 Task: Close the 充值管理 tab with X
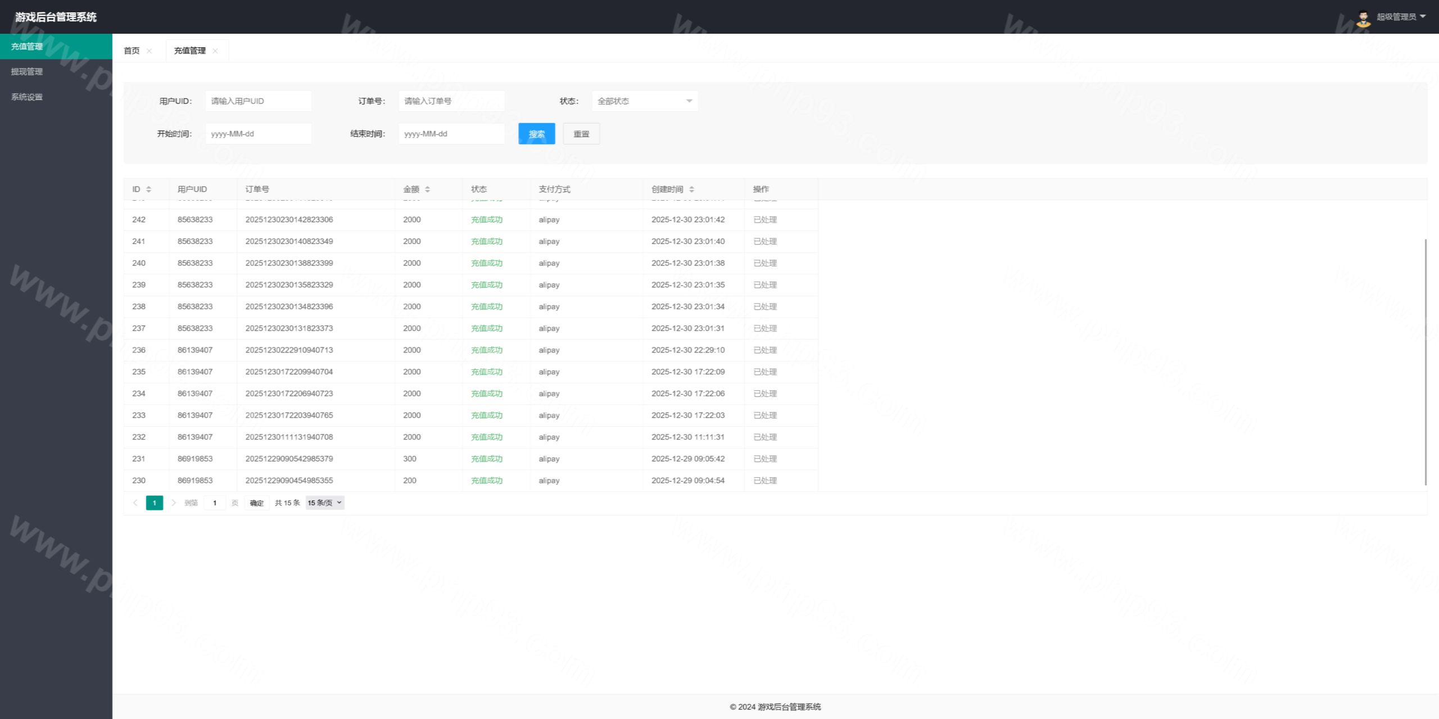tap(215, 51)
